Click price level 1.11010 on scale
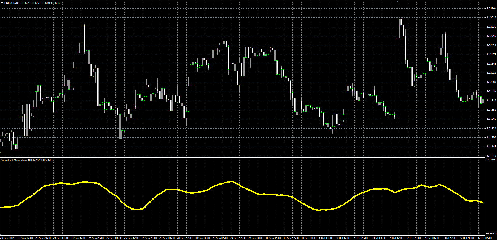The height and width of the screenshot is (240, 497). pyautogui.click(x=491, y=156)
